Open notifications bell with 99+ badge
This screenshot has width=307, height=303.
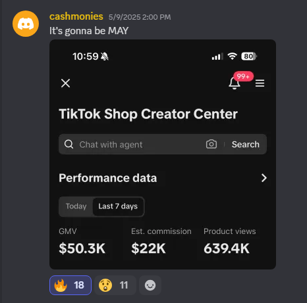[x=235, y=83]
